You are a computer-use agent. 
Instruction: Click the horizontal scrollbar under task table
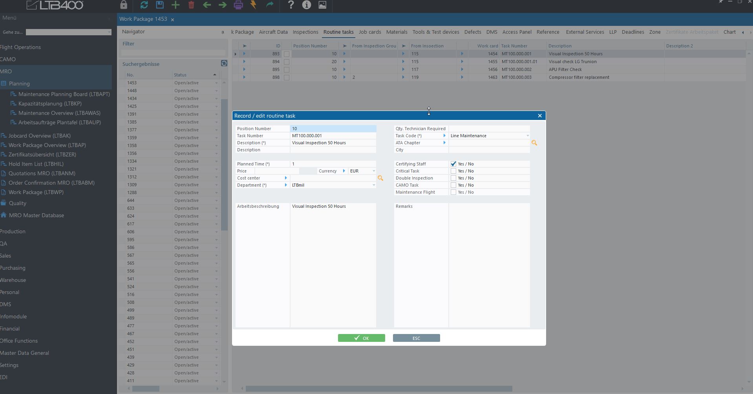click(x=378, y=389)
